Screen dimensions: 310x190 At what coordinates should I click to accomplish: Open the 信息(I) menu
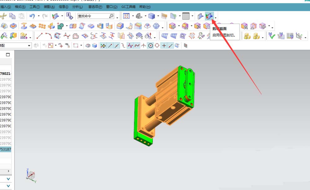(x=64, y=7)
